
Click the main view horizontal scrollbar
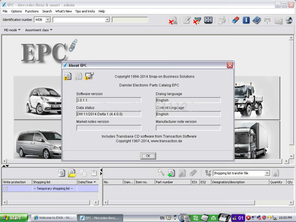click(x=145, y=161)
